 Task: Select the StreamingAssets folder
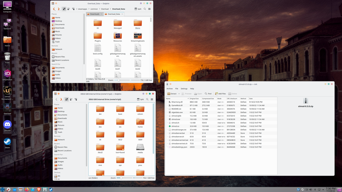pyautogui.click(x=138, y=37)
